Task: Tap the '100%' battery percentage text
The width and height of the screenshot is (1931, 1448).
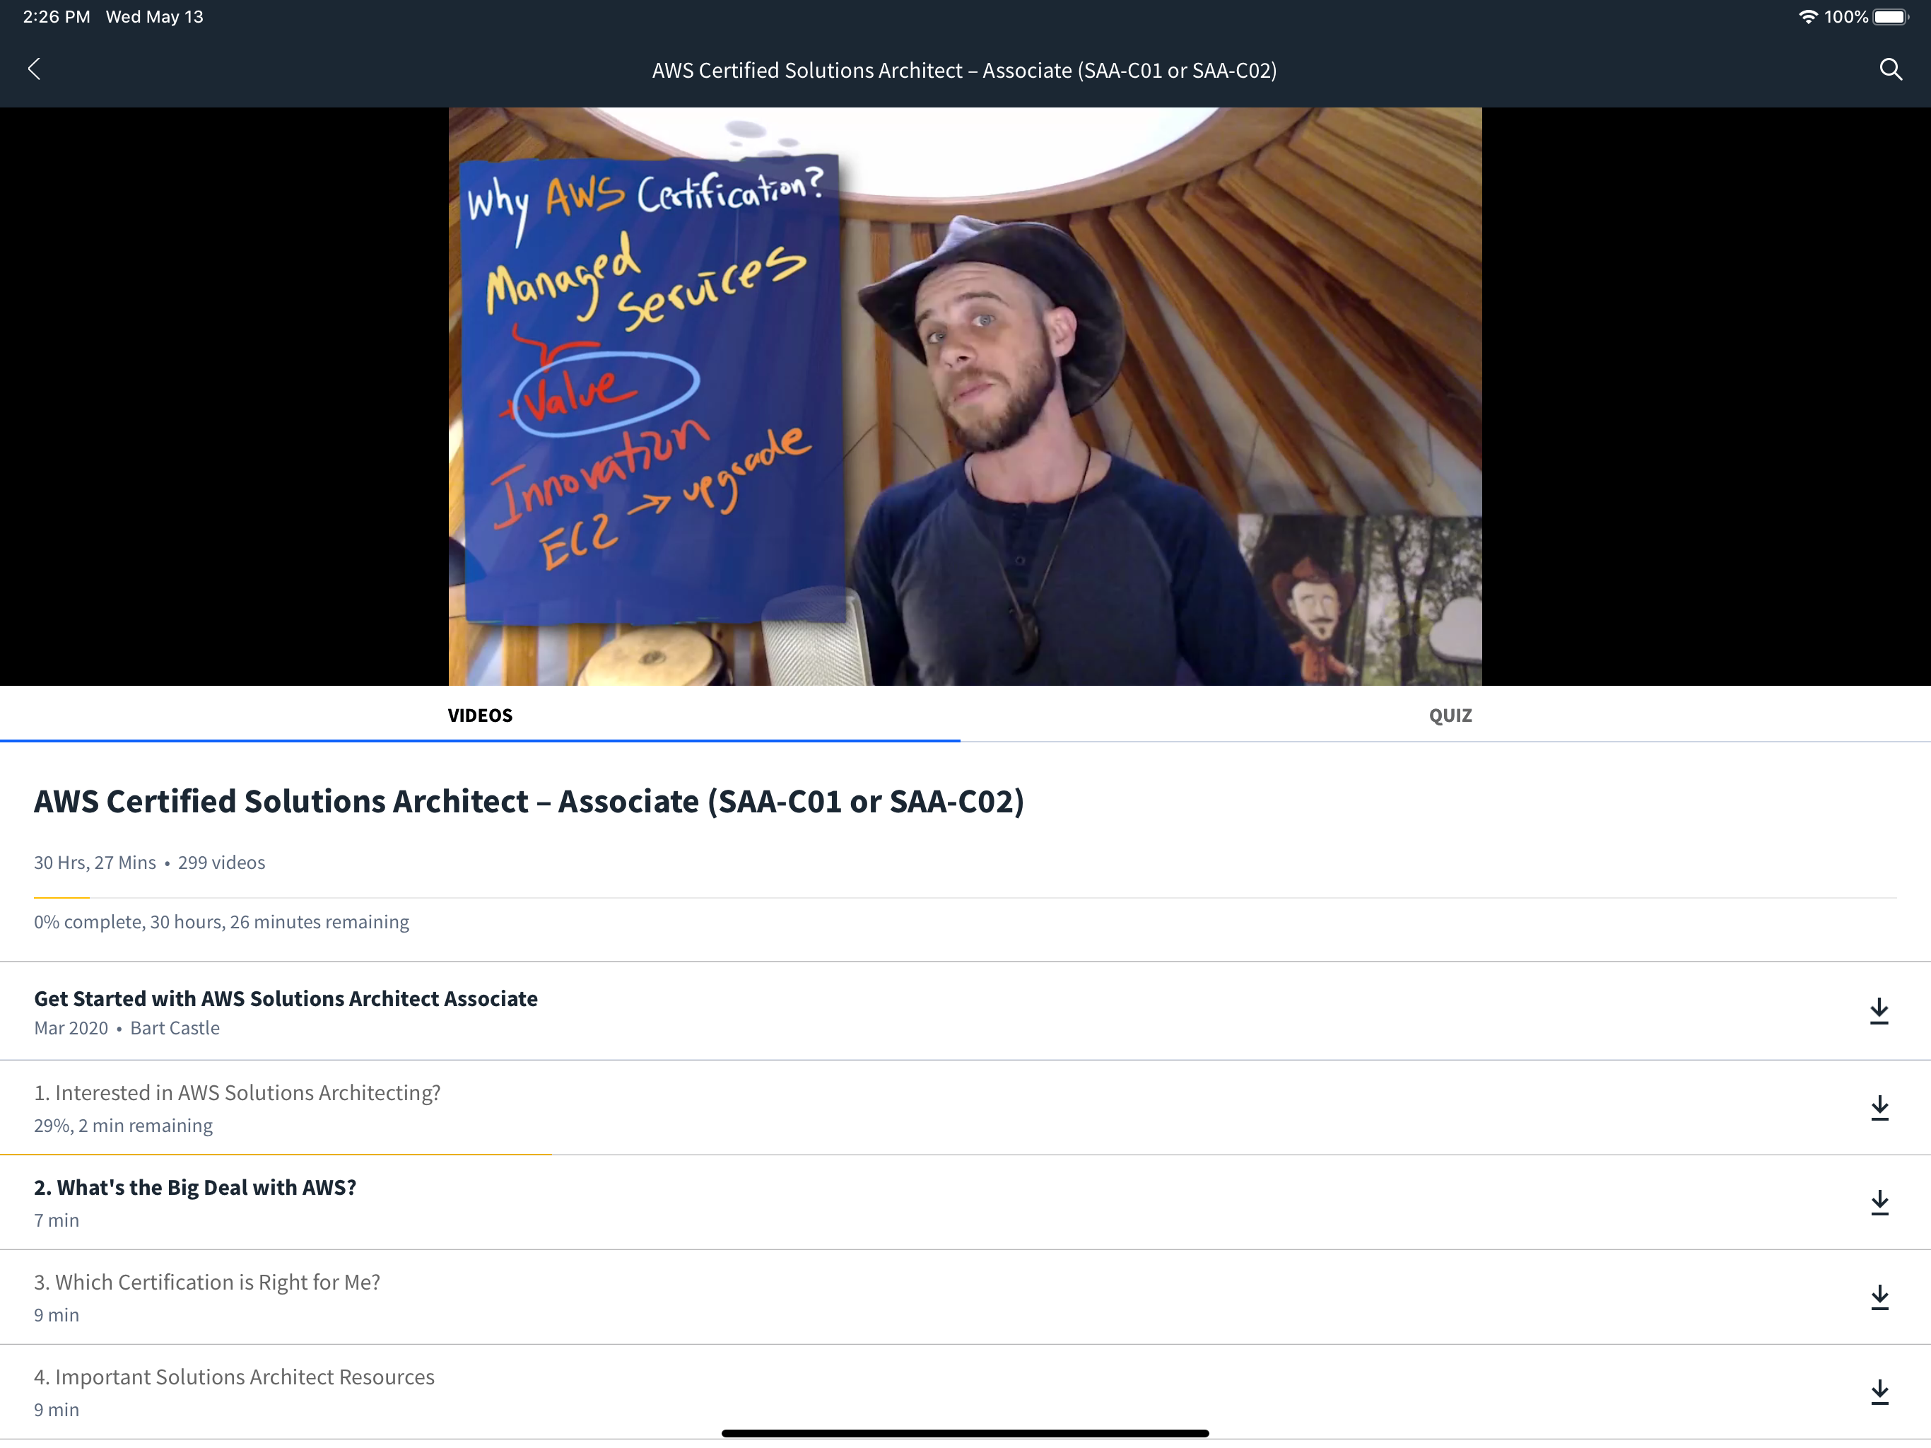Action: (1845, 16)
